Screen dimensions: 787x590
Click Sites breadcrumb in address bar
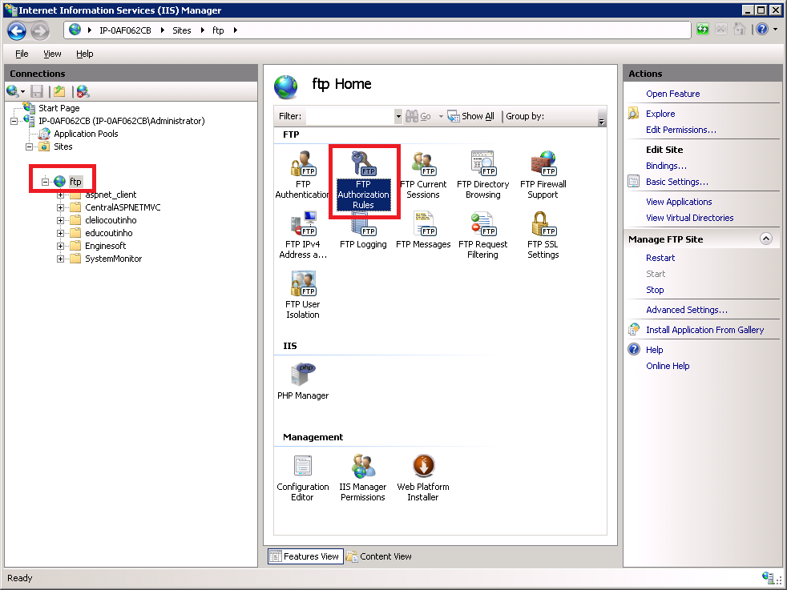(x=182, y=30)
